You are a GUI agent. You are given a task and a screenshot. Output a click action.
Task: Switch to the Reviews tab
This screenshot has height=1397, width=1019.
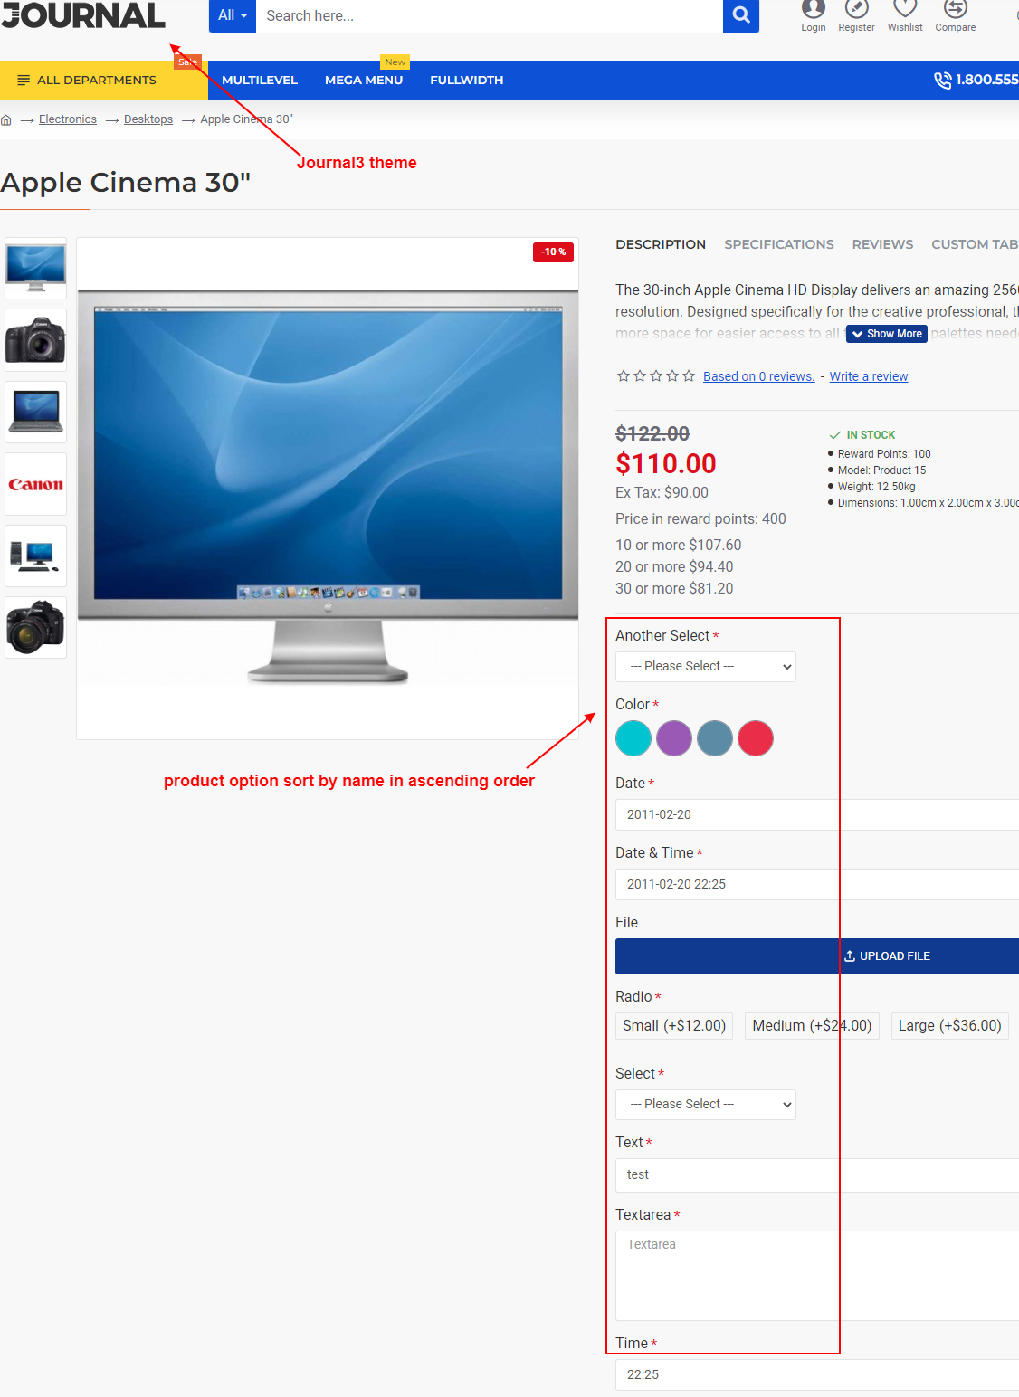(882, 244)
